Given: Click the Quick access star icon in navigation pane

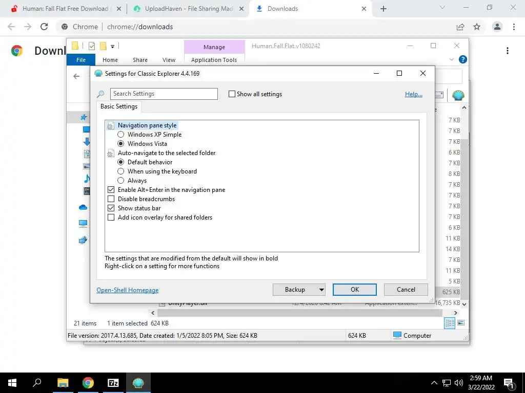Looking at the screenshot, I should 84,117.
